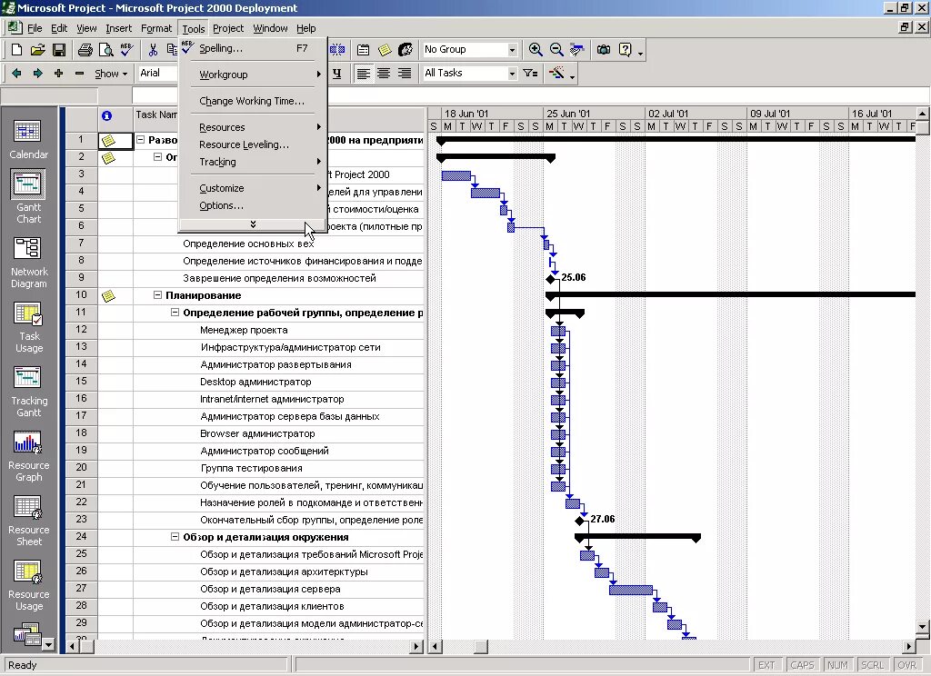Open the Customize submenu
Viewport: 931px width, 676px height.
pos(253,188)
